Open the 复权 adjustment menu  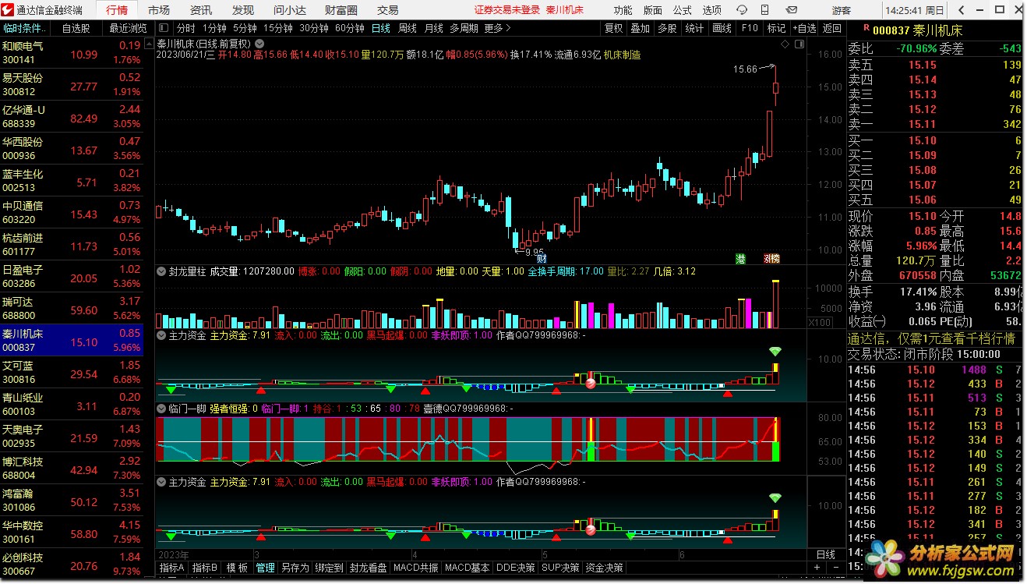tap(614, 28)
